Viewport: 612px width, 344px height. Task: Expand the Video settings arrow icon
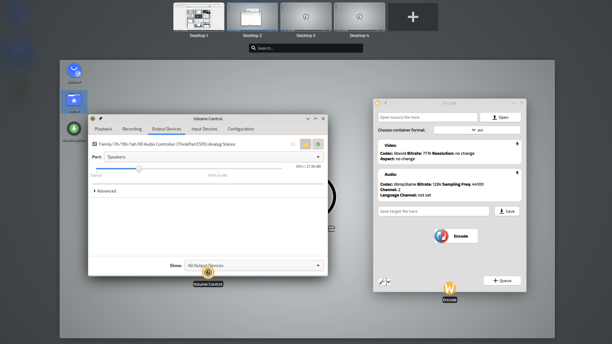(517, 144)
